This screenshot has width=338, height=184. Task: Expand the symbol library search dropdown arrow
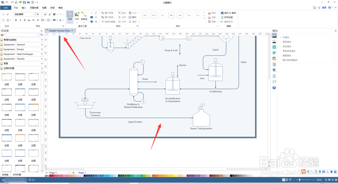tap(38, 35)
